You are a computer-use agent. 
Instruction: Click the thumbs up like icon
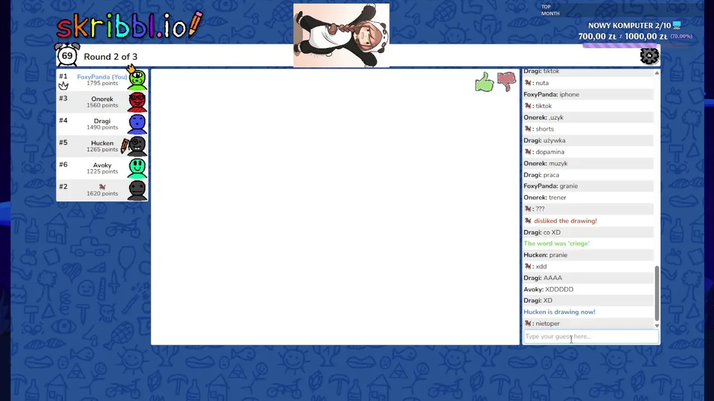pyautogui.click(x=484, y=82)
